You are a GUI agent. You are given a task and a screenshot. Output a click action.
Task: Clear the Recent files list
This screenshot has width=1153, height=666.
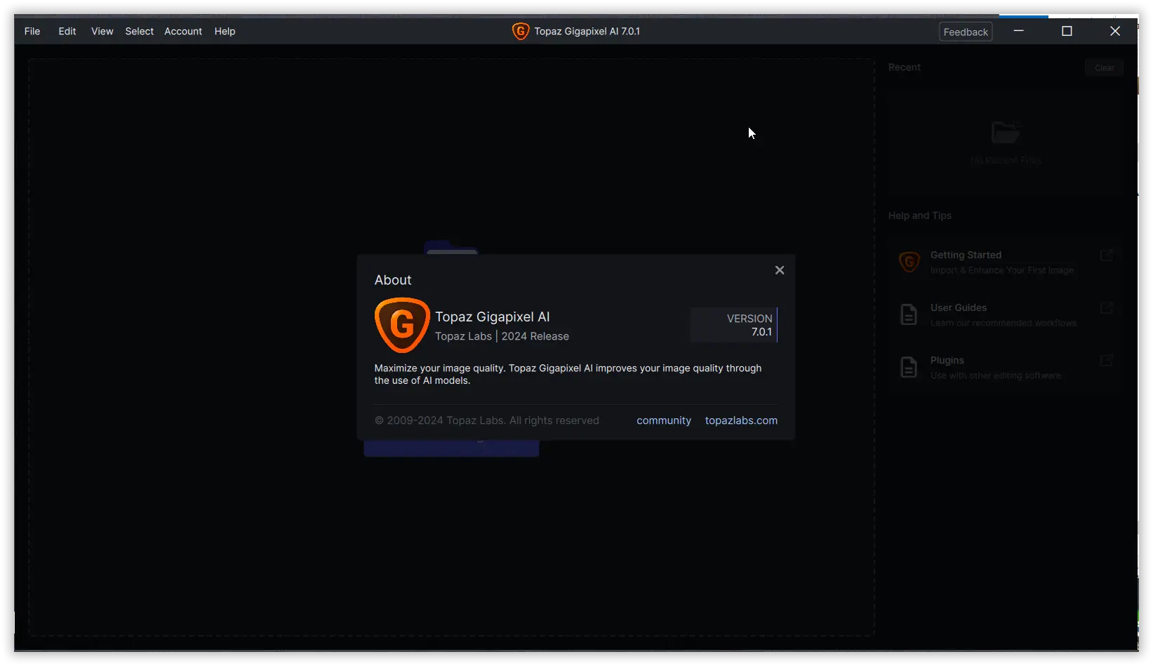[x=1104, y=67]
